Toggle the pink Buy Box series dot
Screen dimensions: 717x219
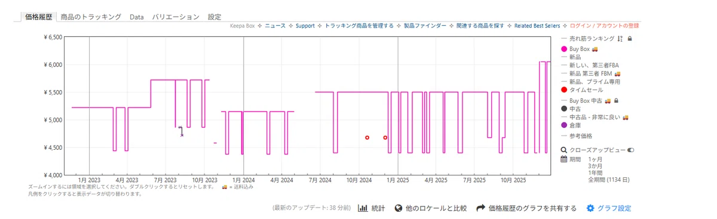pyautogui.click(x=564, y=48)
